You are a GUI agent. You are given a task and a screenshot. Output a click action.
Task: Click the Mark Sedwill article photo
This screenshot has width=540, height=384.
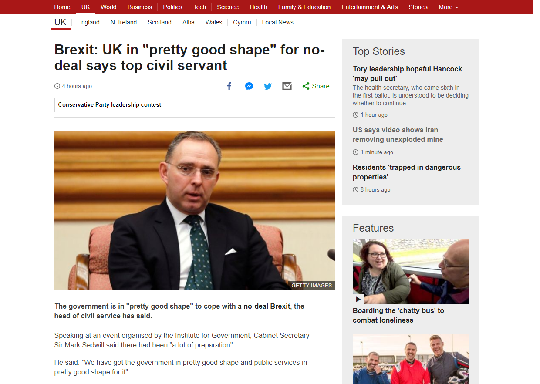[195, 210]
